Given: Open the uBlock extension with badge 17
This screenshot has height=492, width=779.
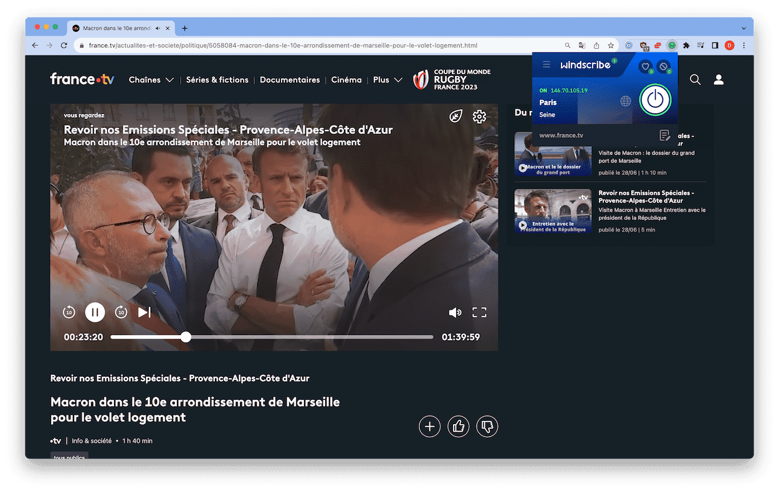Looking at the screenshot, I should click(644, 45).
